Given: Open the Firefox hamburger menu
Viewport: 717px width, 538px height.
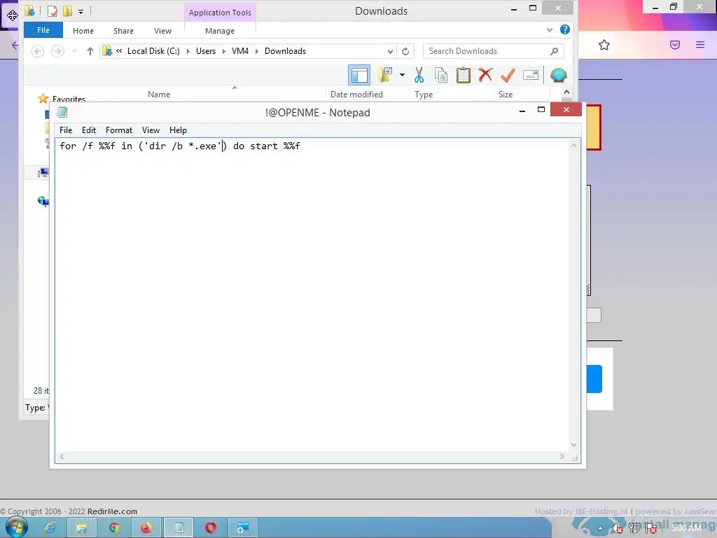Looking at the screenshot, I should coord(700,45).
